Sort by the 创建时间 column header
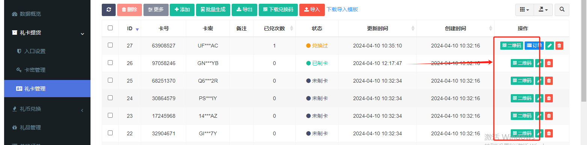 tap(456, 28)
